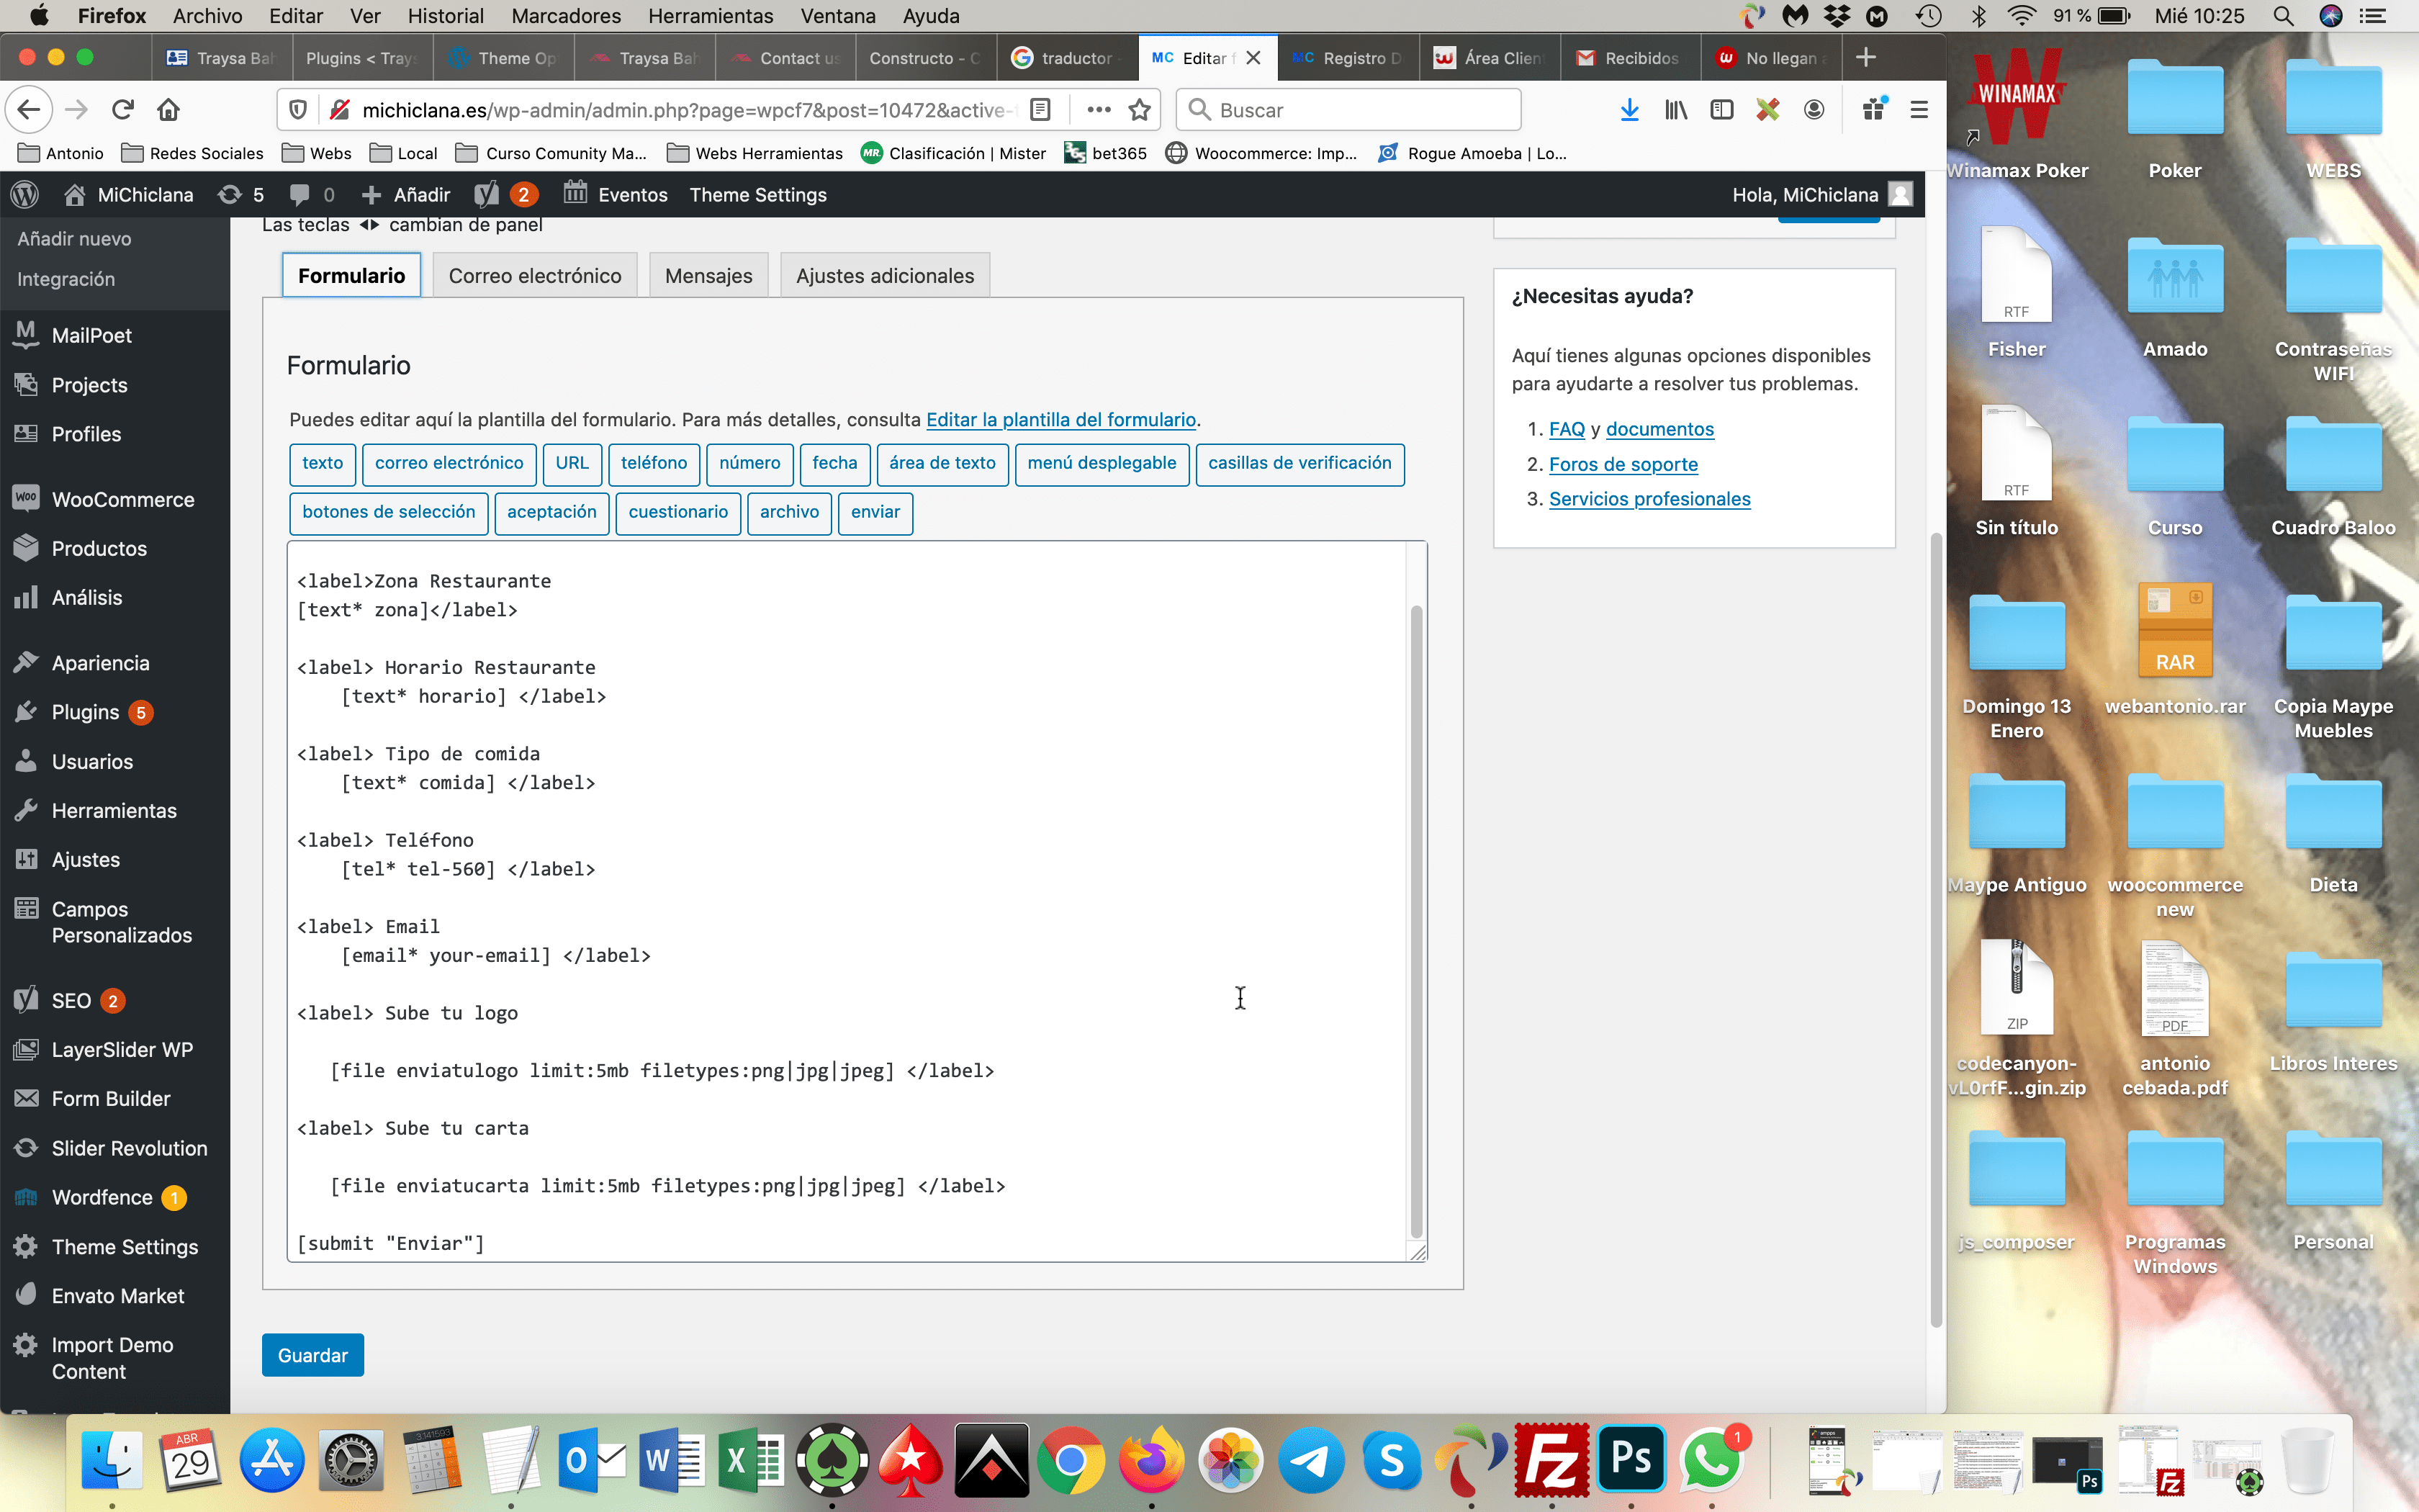The image size is (2419, 1512).
Task: Open the Añadir dropdown in admin bar
Action: pos(406,195)
